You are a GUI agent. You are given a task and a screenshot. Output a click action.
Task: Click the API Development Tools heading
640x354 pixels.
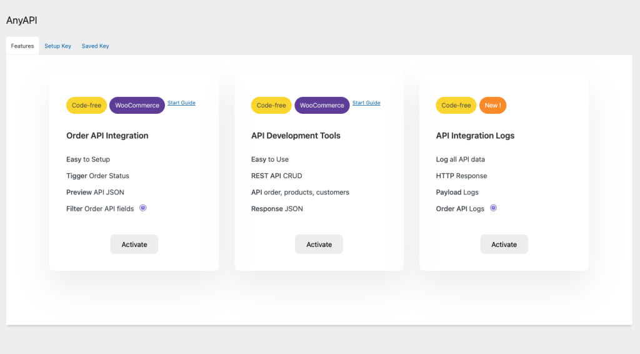[x=296, y=136]
